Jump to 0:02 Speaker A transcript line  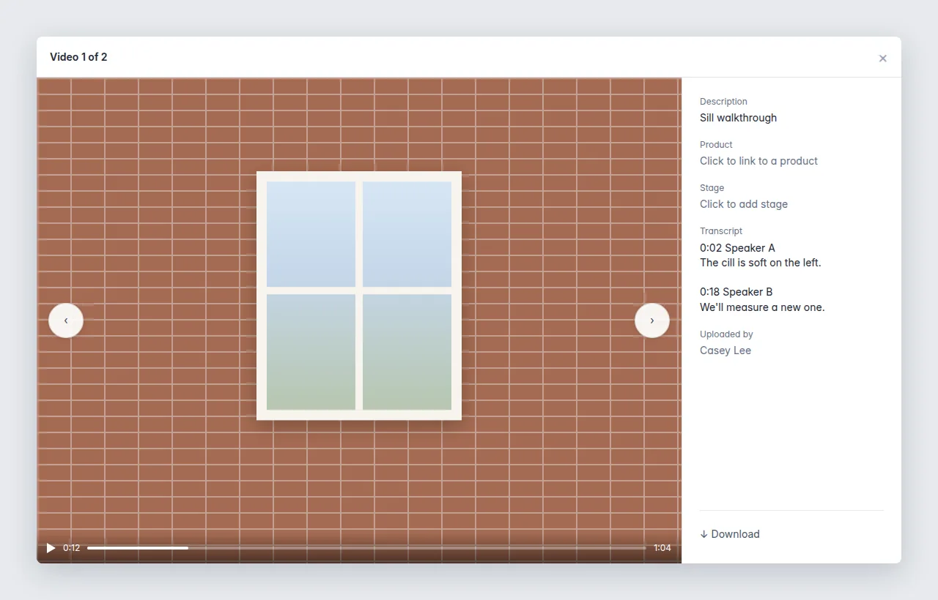(737, 248)
